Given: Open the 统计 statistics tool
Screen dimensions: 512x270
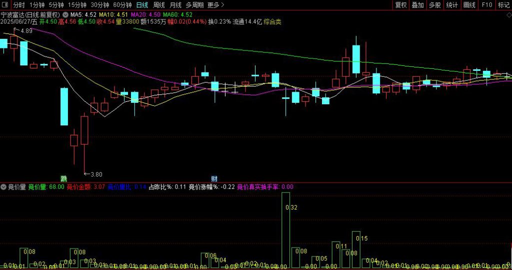Looking at the screenshot, I should click(x=452, y=5).
